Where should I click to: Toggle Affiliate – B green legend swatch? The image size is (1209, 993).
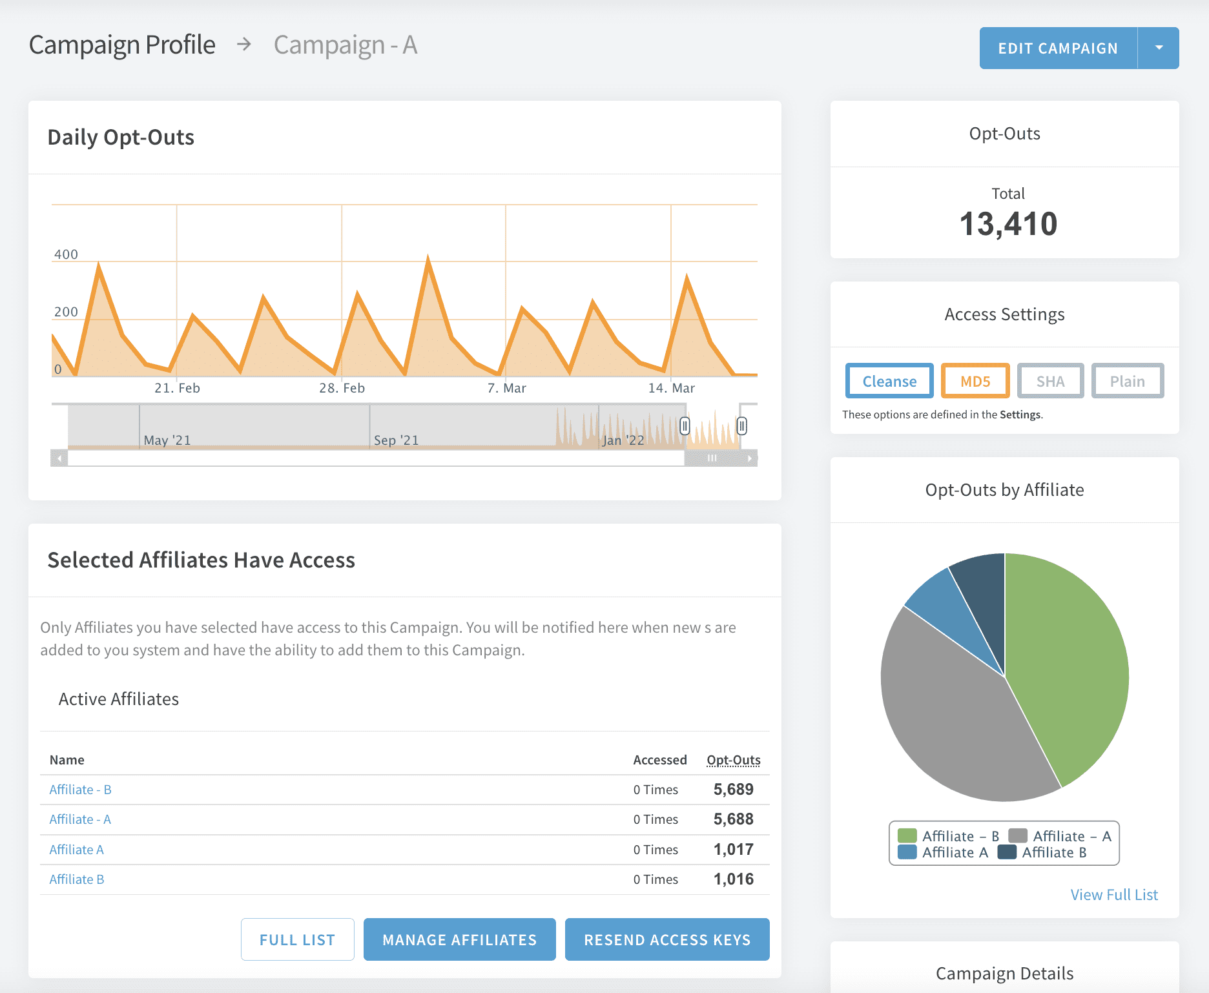pos(907,836)
